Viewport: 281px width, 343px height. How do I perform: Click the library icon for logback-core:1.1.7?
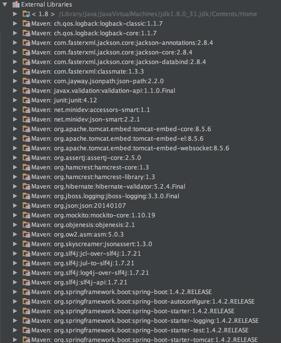coord(26,33)
